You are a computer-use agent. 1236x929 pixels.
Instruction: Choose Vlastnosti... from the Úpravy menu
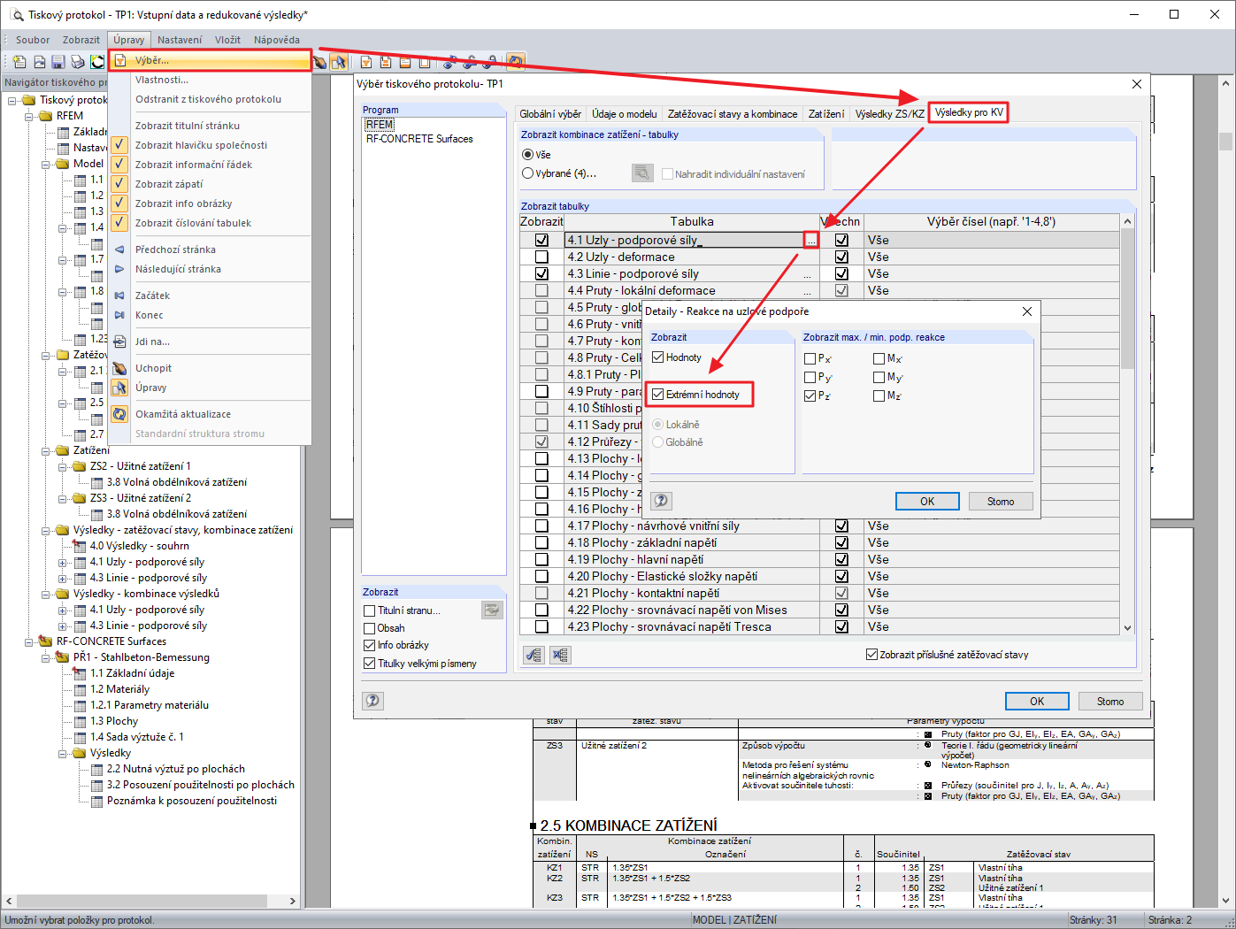coord(162,80)
